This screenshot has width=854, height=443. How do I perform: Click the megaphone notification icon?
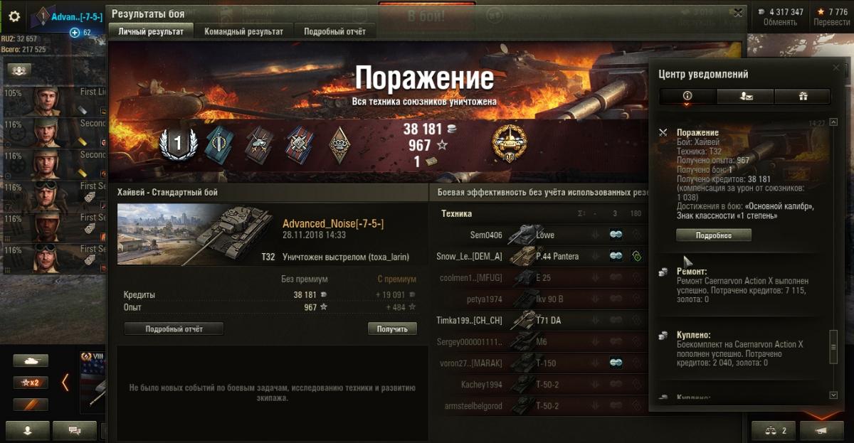(821, 431)
